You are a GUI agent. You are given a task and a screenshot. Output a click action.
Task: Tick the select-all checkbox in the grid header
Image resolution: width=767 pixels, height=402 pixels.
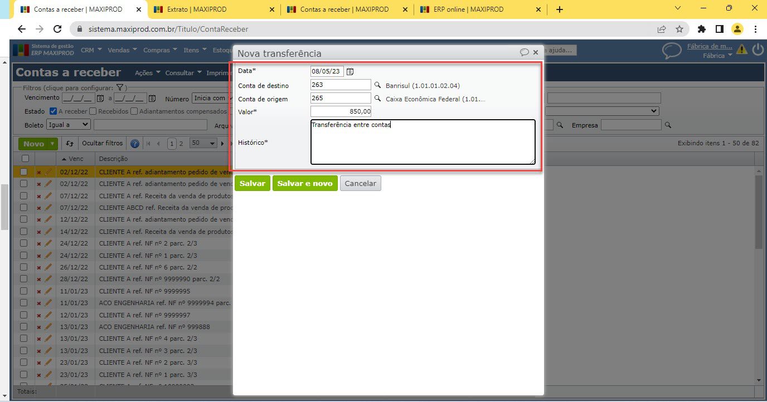point(25,159)
